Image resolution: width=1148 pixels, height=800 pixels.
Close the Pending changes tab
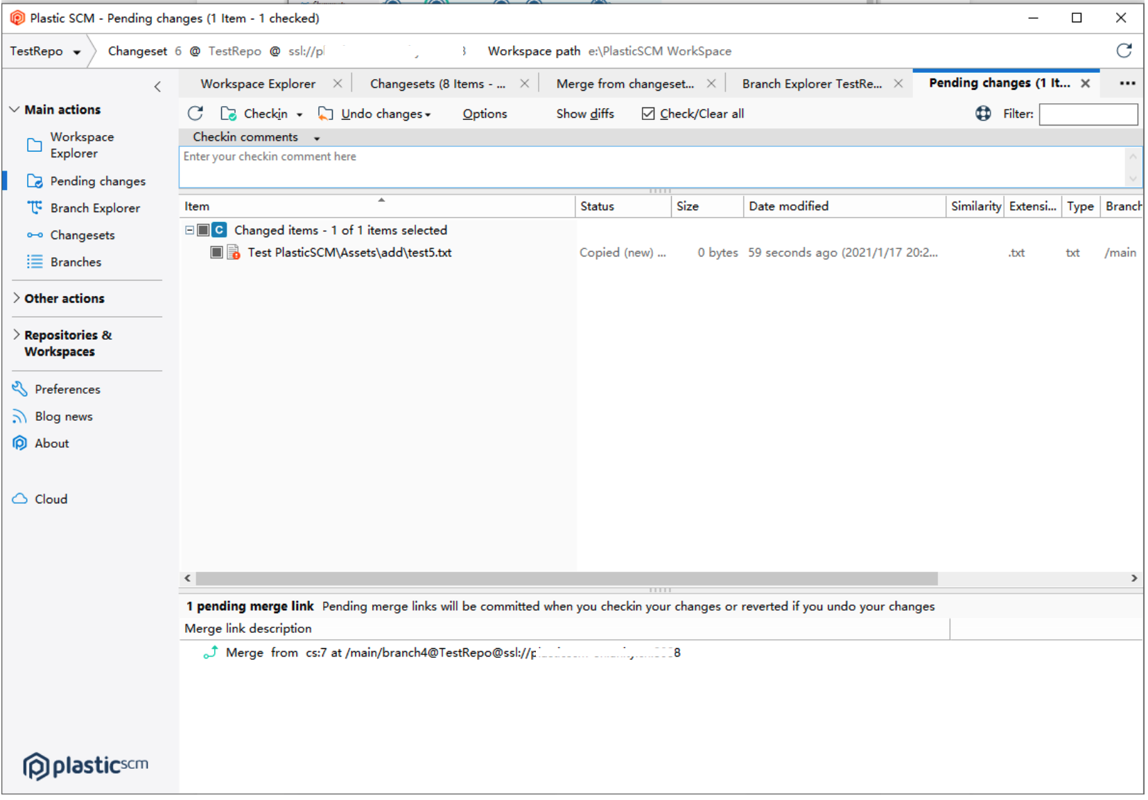pyautogui.click(x=1086, y=83)
